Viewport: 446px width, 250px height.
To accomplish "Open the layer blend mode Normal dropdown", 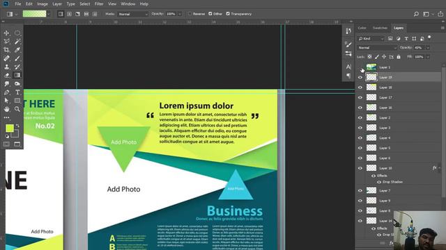I will point(377,48).
